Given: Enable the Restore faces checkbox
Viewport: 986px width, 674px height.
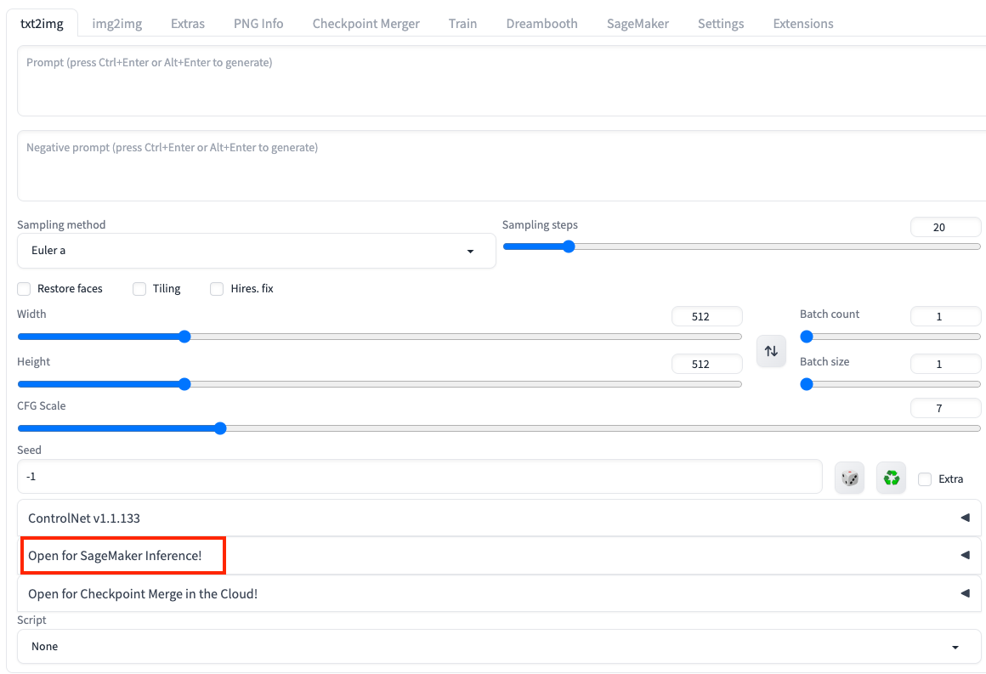Looking at the screenshot, I should 25,289.
